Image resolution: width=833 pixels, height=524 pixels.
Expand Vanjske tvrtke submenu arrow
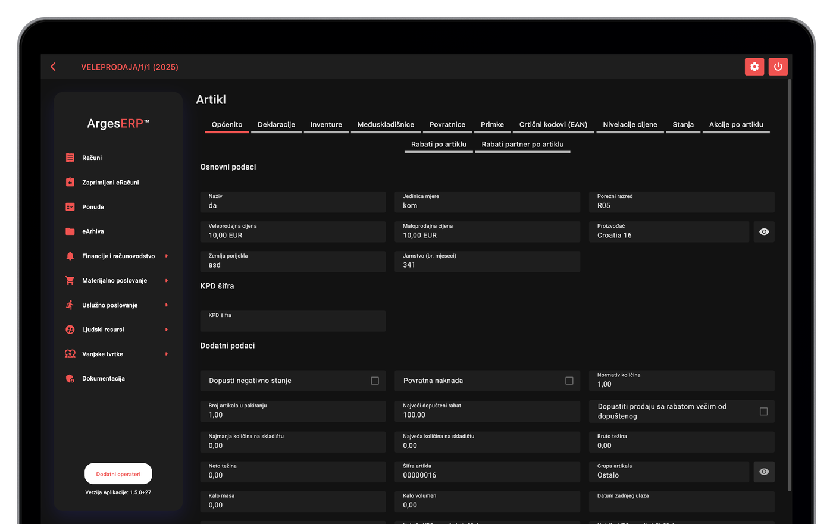pos(167,354)
